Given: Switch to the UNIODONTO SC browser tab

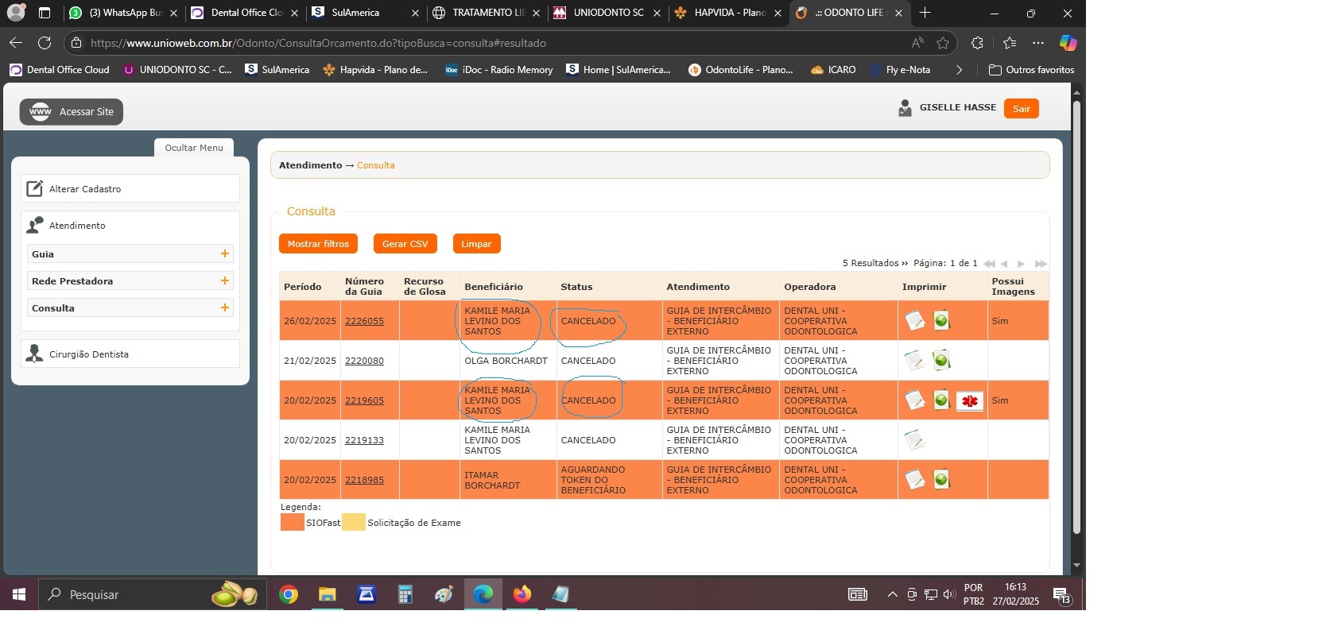Looking at the screenshot, I should 607,13.
